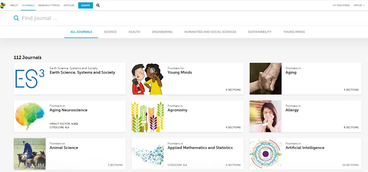
Task: Open the Earth Science, Systems and Society title
Action: click(x=82, y=72)
